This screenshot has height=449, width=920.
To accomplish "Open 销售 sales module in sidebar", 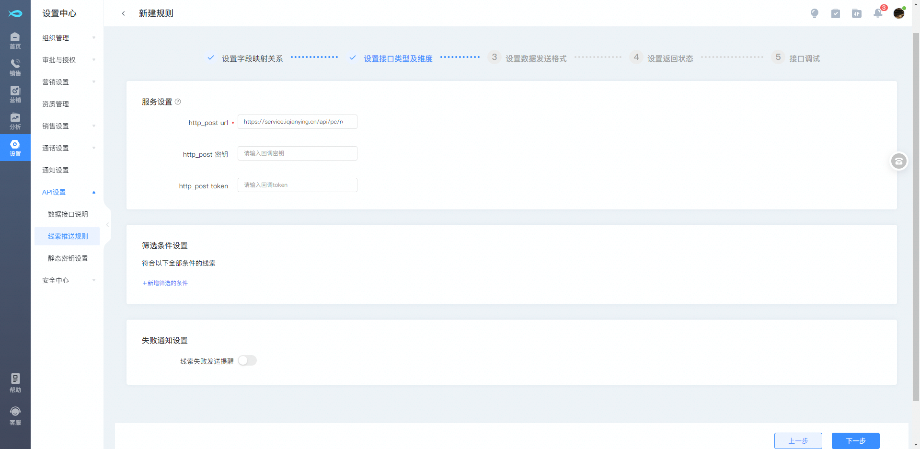I will (x=15, y=67).
